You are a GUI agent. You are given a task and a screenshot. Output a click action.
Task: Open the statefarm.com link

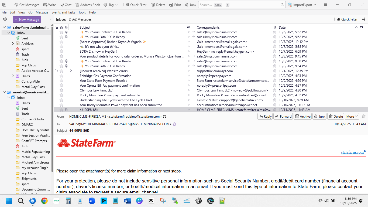coord(352,152)
